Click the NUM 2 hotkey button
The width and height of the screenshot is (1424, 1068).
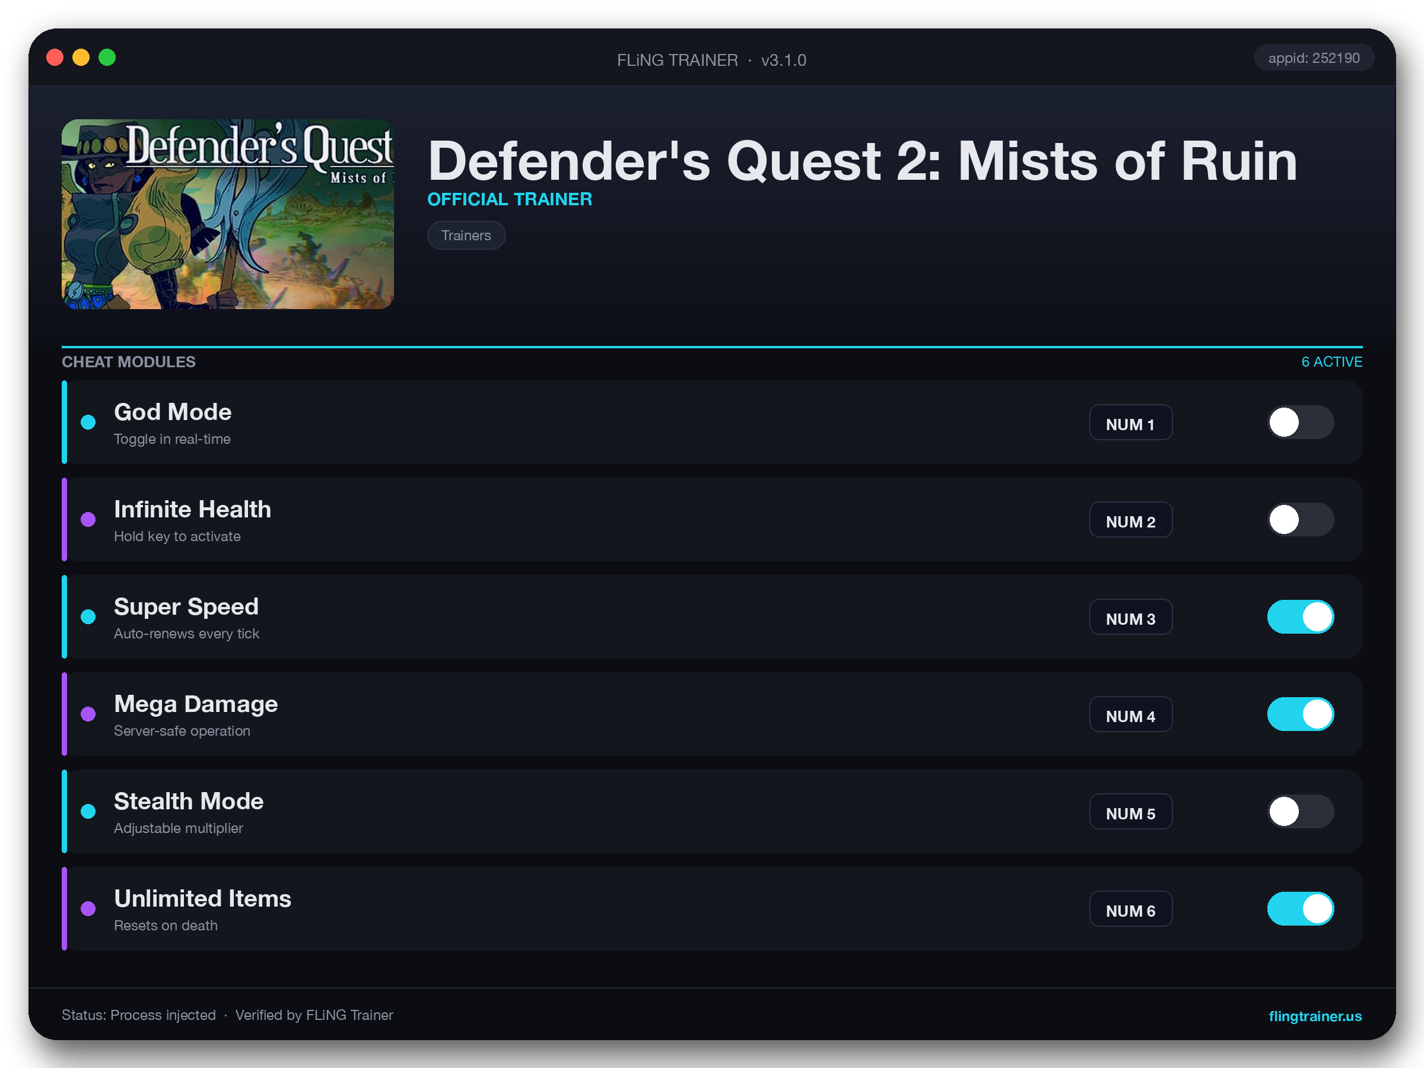(1130, 520)
